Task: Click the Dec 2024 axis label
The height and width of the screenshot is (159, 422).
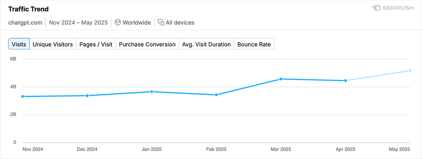Action: 87,149
